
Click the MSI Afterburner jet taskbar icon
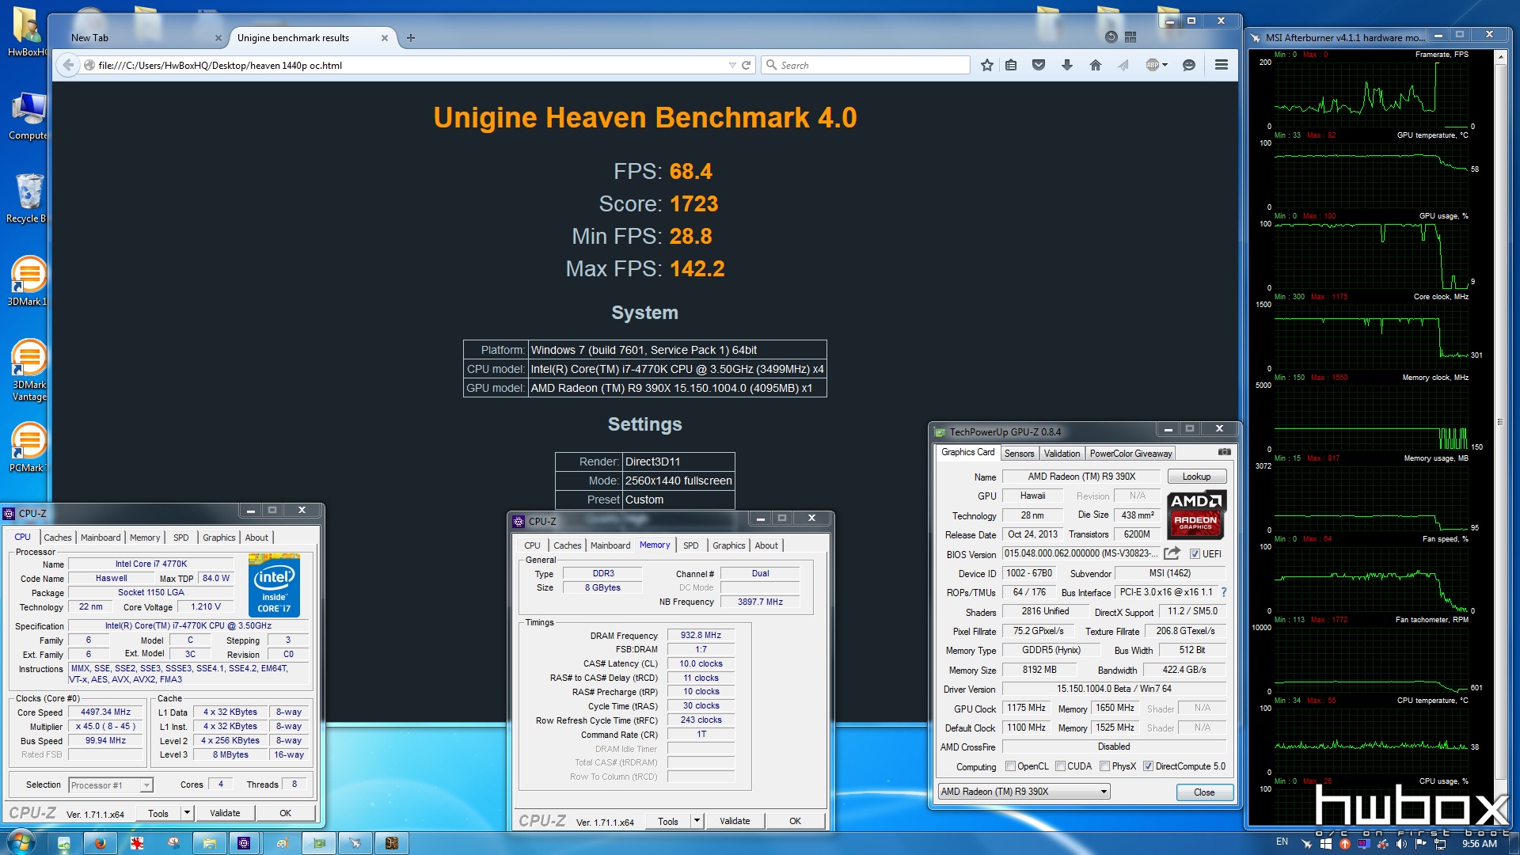(x=355, y=843)
